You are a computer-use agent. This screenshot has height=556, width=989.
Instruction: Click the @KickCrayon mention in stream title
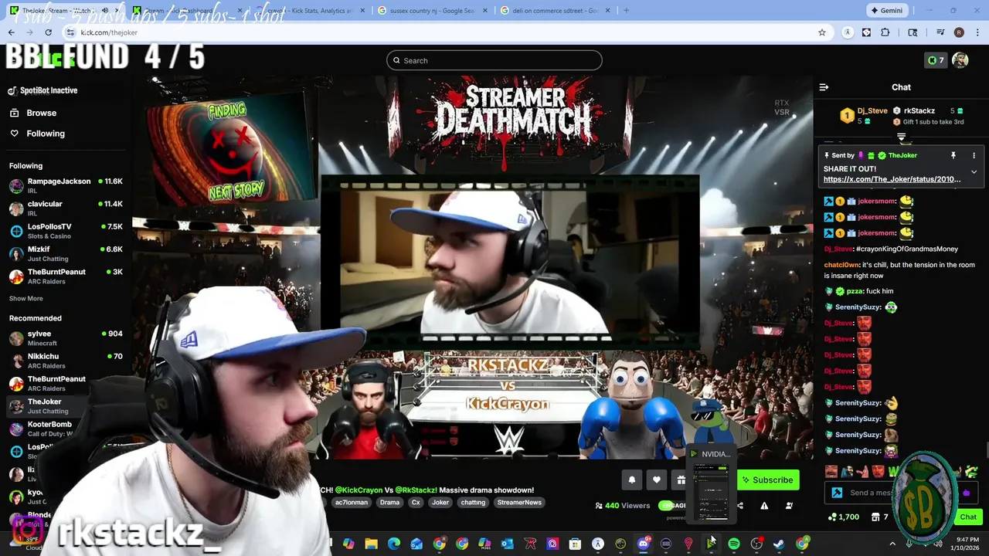(x=359, y=490)
